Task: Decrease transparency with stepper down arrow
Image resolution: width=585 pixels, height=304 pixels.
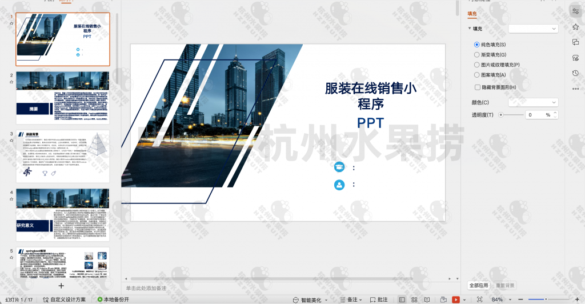Action: (555, 117)
